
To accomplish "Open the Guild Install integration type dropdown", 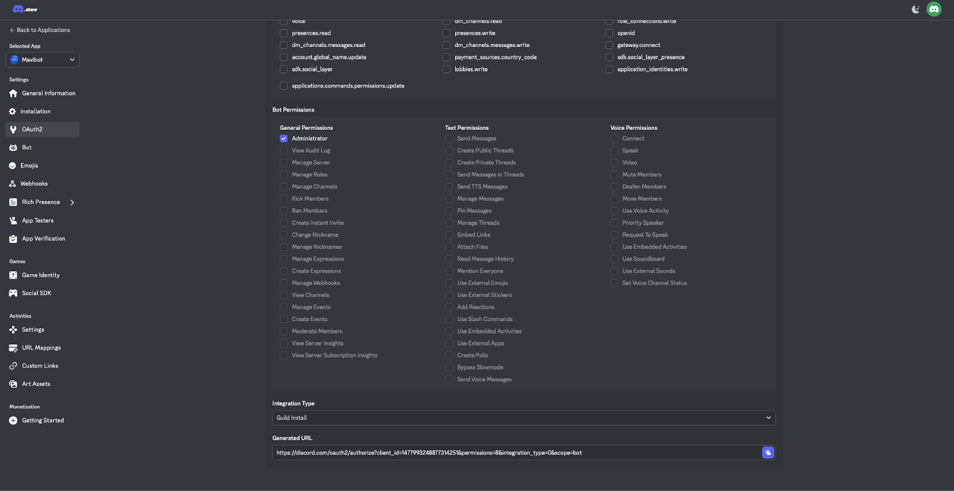I will (x=523, y=418).
